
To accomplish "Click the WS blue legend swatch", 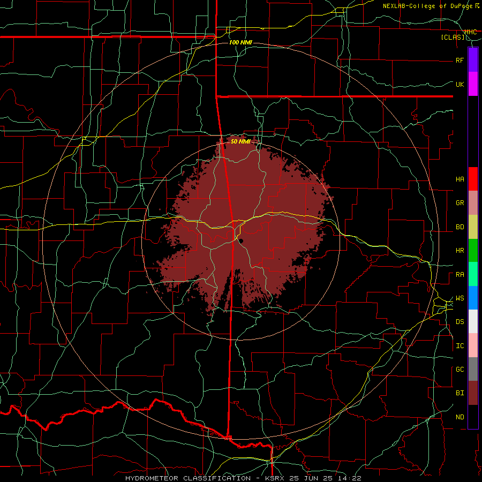I will (473, 298).
